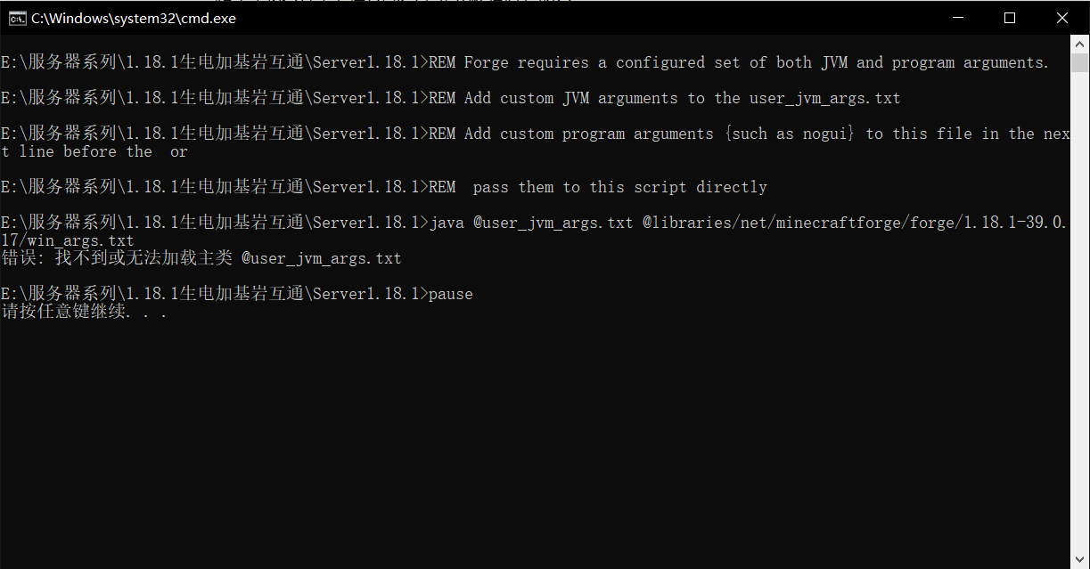Click the title text C:\Windows\system32\cmd.exe
This screenshot has height=569, width=1090.
(134, 18)
